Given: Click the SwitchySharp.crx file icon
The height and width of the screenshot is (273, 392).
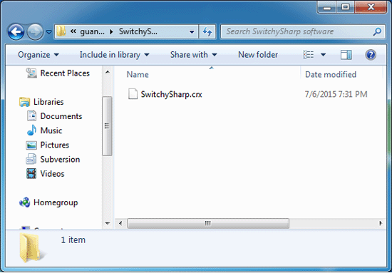Looking at the screenshot, I should 133,94.
